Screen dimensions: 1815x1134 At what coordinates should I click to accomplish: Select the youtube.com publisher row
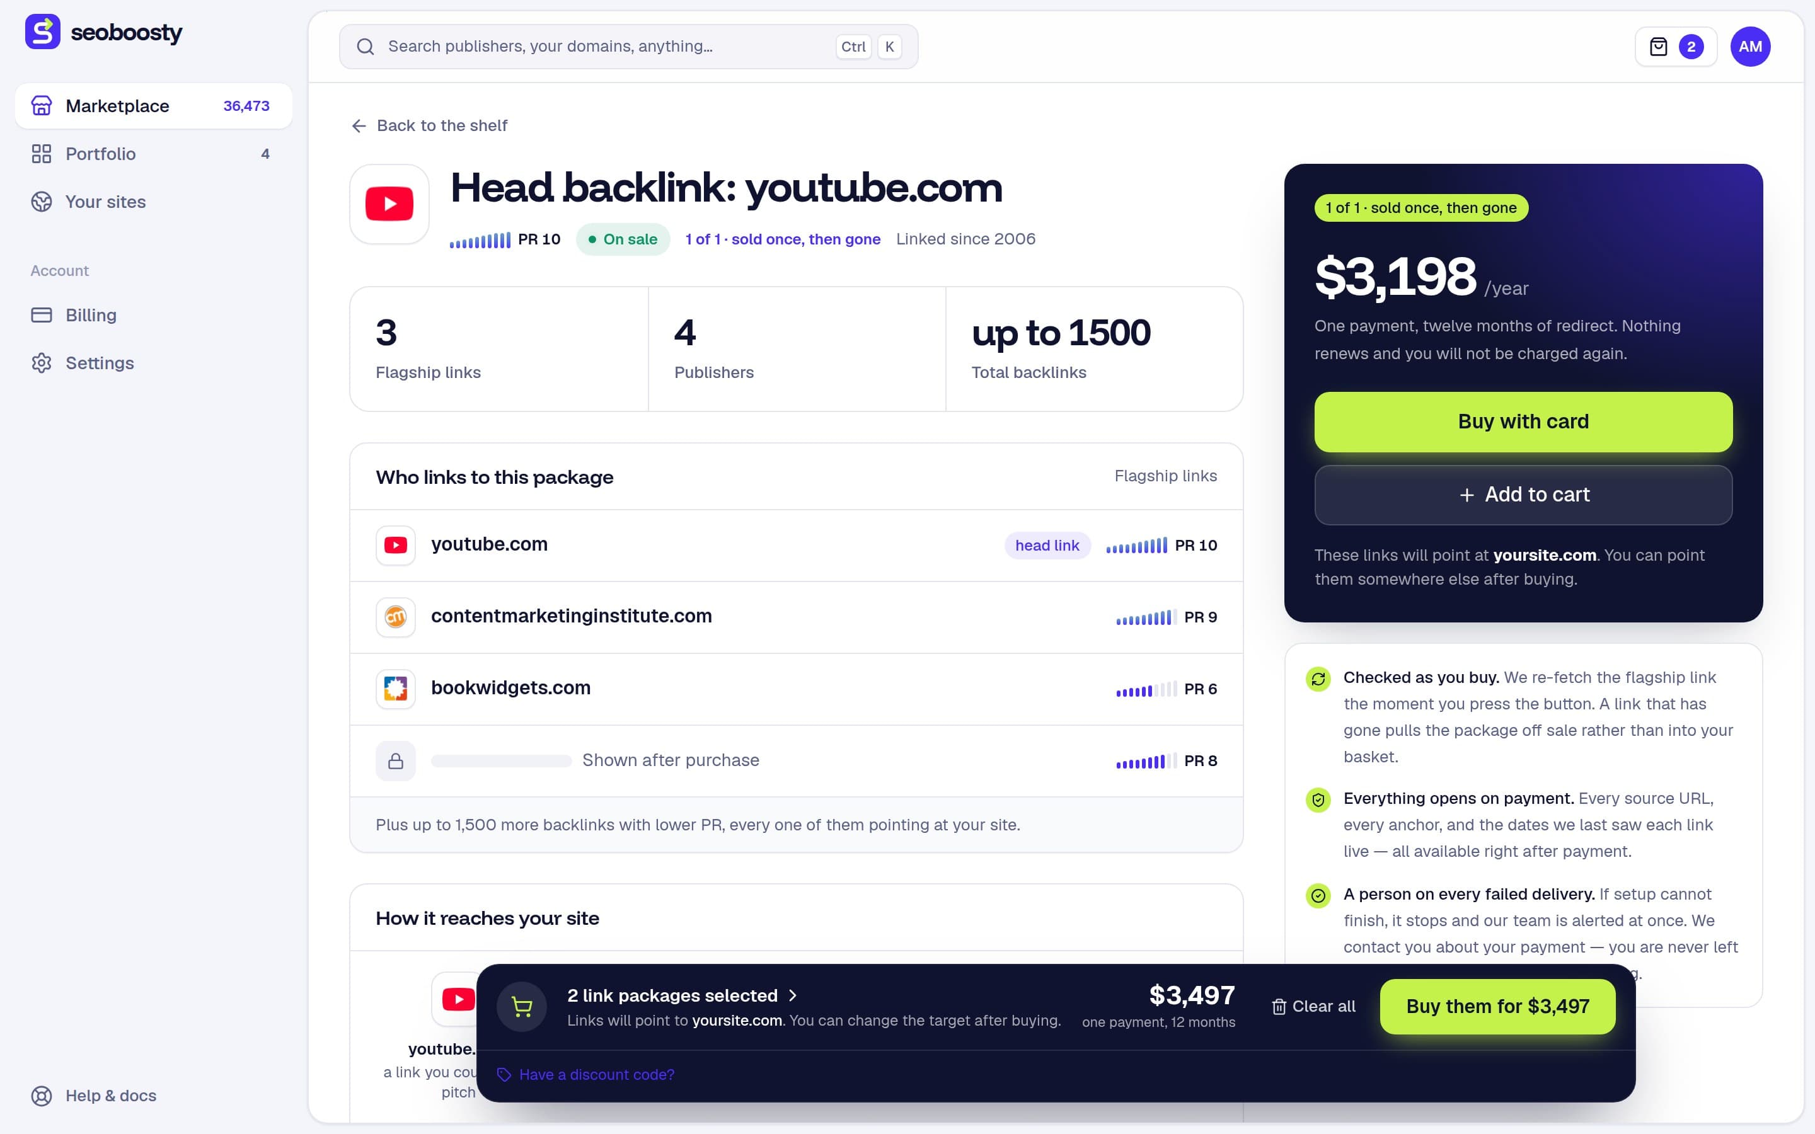tap(797, 545)
